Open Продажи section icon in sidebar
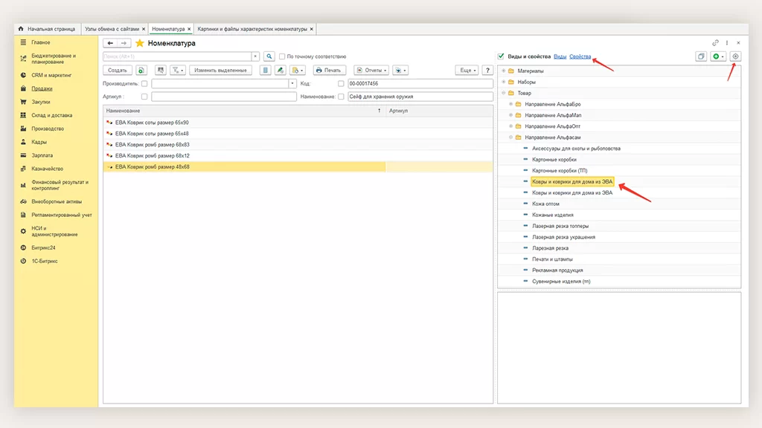 point(23,88)
